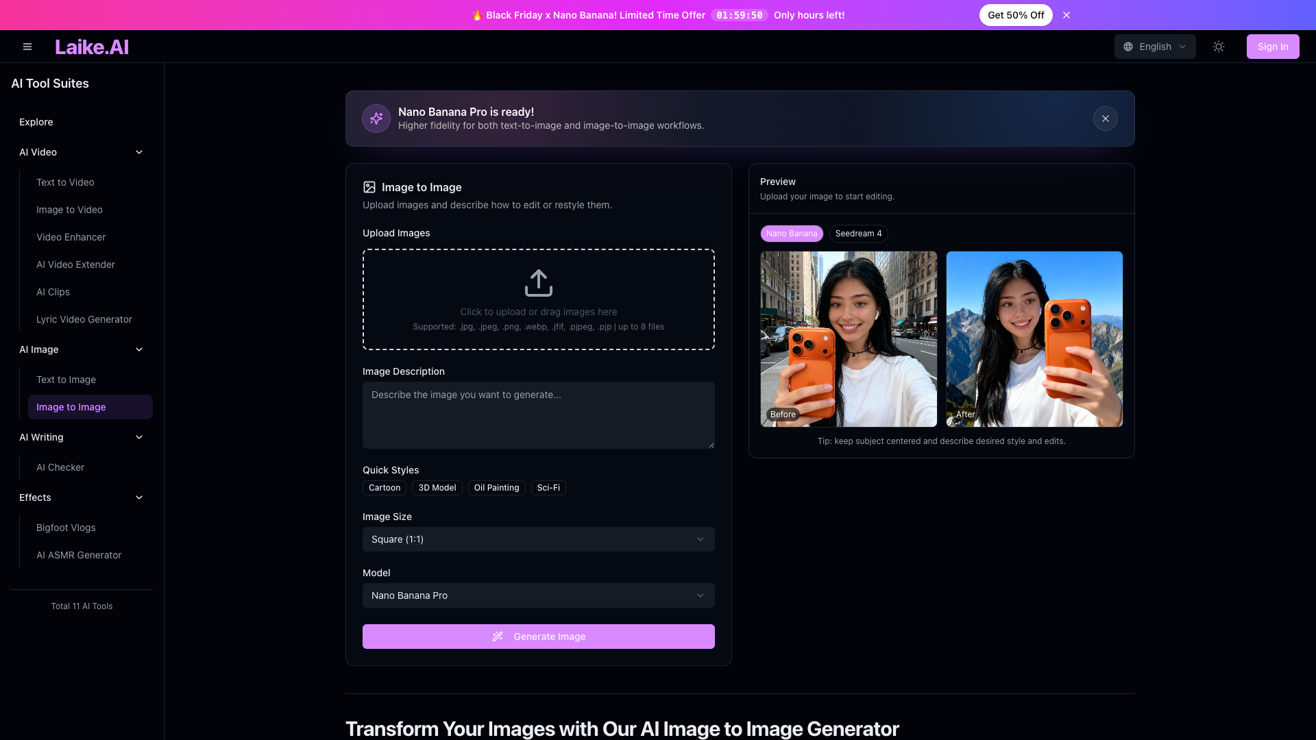
Task: Click the upload arrow icon in drop zone
Action: [539, 282]
